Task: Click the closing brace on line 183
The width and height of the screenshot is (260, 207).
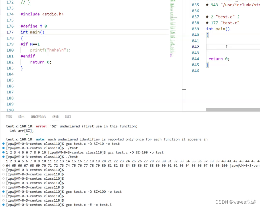Action: coord(22,68)
